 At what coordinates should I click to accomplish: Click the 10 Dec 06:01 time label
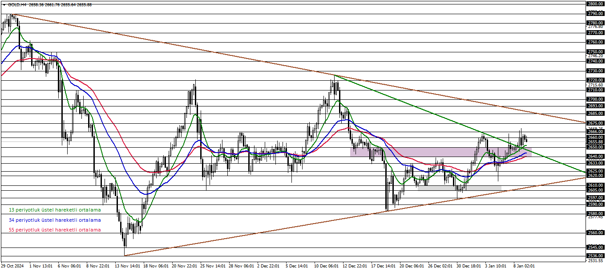327,266
